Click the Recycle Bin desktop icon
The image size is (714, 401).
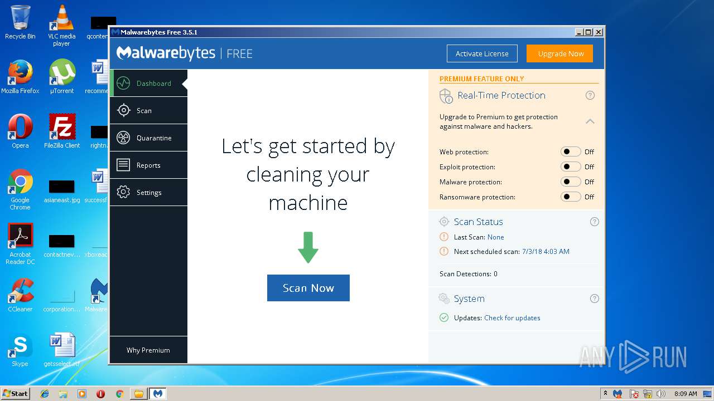(x=20, y=22)
